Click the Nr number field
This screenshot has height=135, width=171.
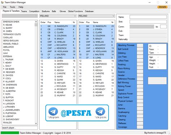click(x=163, y=27)
